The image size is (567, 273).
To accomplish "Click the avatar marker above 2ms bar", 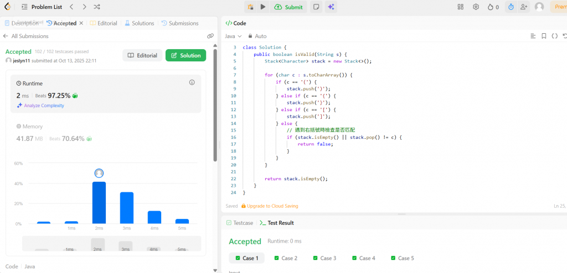I will tap(99, 174).
